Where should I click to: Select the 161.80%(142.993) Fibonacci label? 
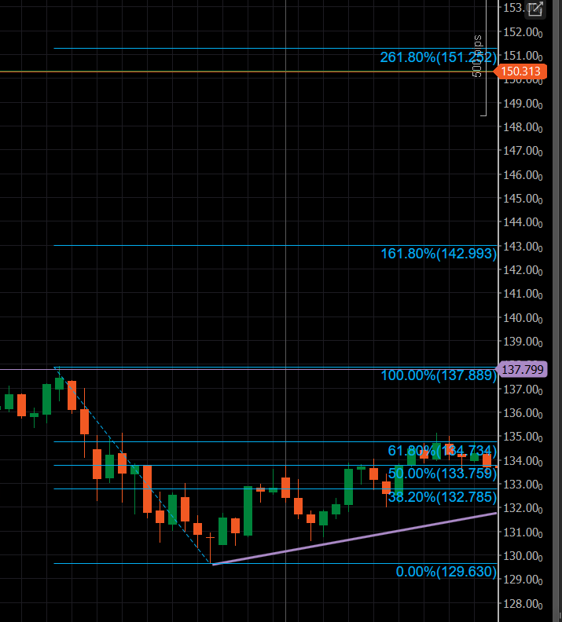(438, 254)
